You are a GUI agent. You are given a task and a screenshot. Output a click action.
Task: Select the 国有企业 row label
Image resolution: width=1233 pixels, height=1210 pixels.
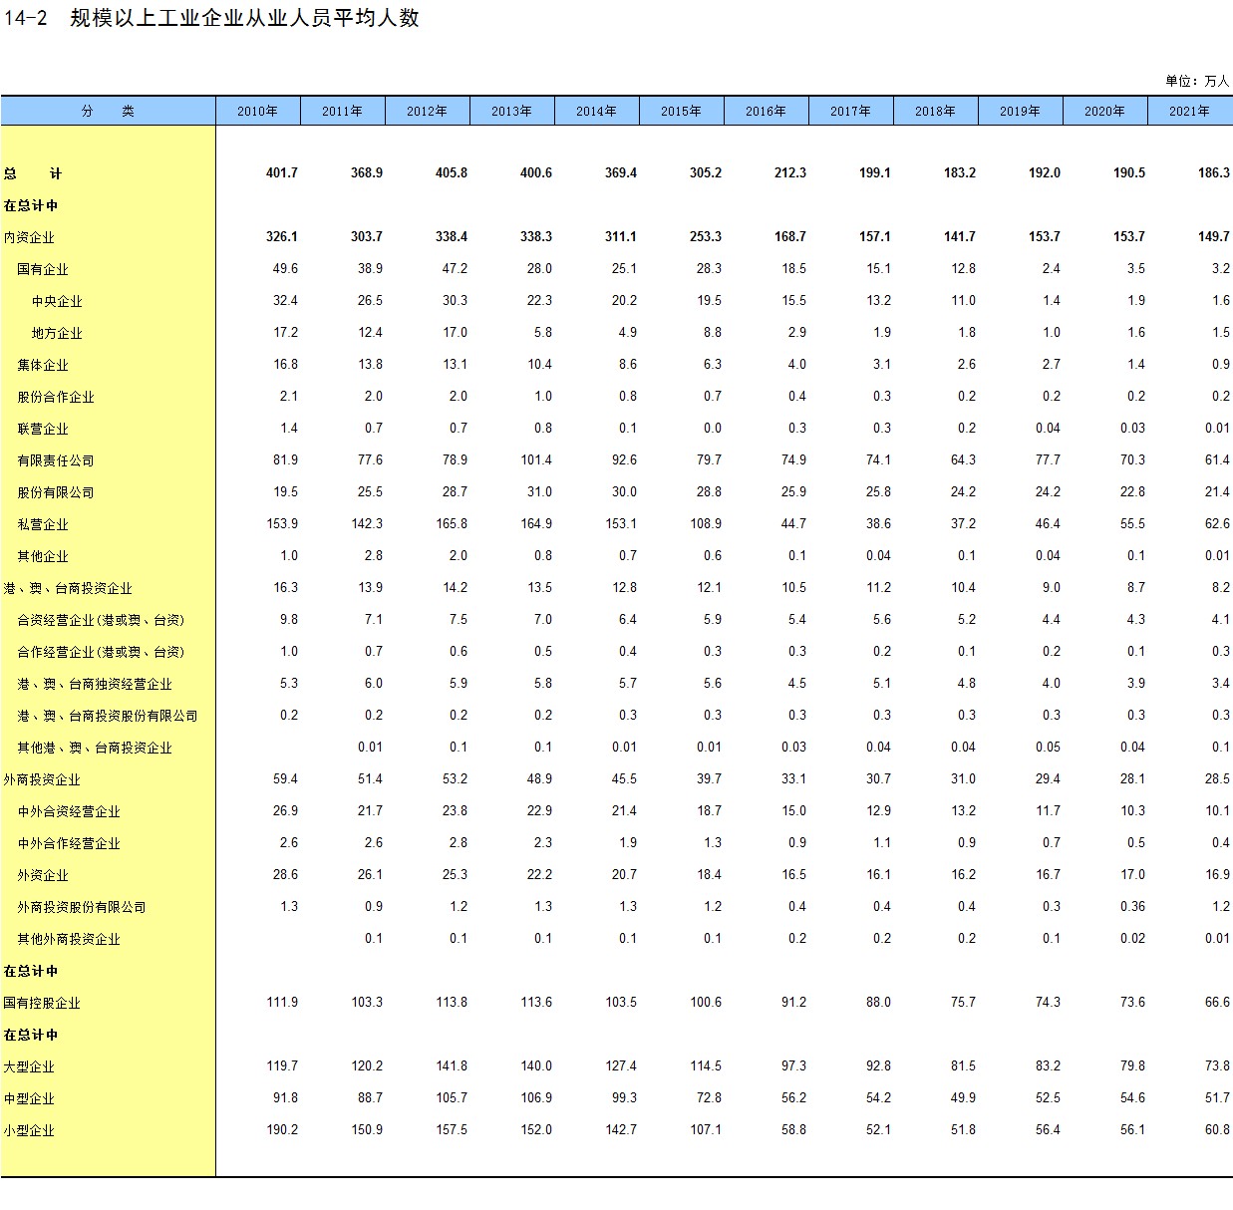(x=43, y=269)
